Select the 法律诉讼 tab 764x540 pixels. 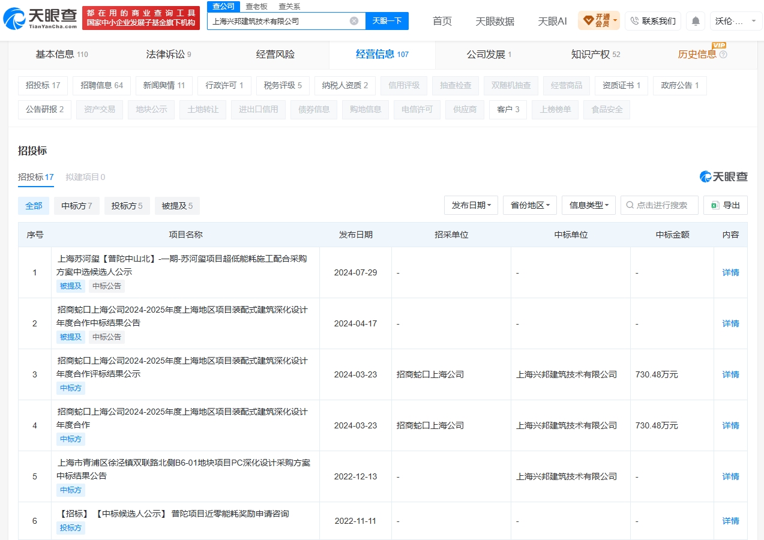(169, 55)
